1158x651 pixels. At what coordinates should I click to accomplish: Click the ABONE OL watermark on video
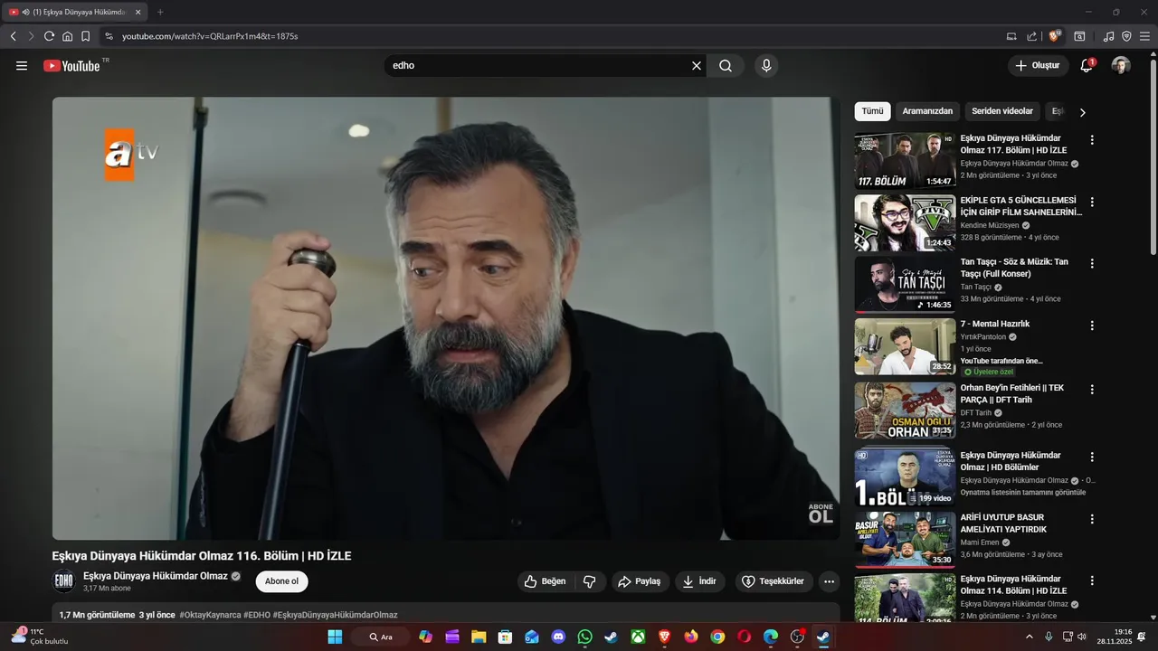click(821, 513)
